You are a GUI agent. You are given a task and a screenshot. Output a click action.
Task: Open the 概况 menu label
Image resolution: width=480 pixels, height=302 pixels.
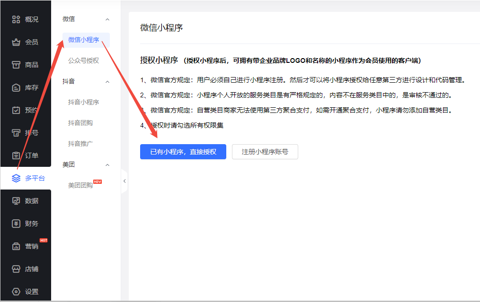32,19
